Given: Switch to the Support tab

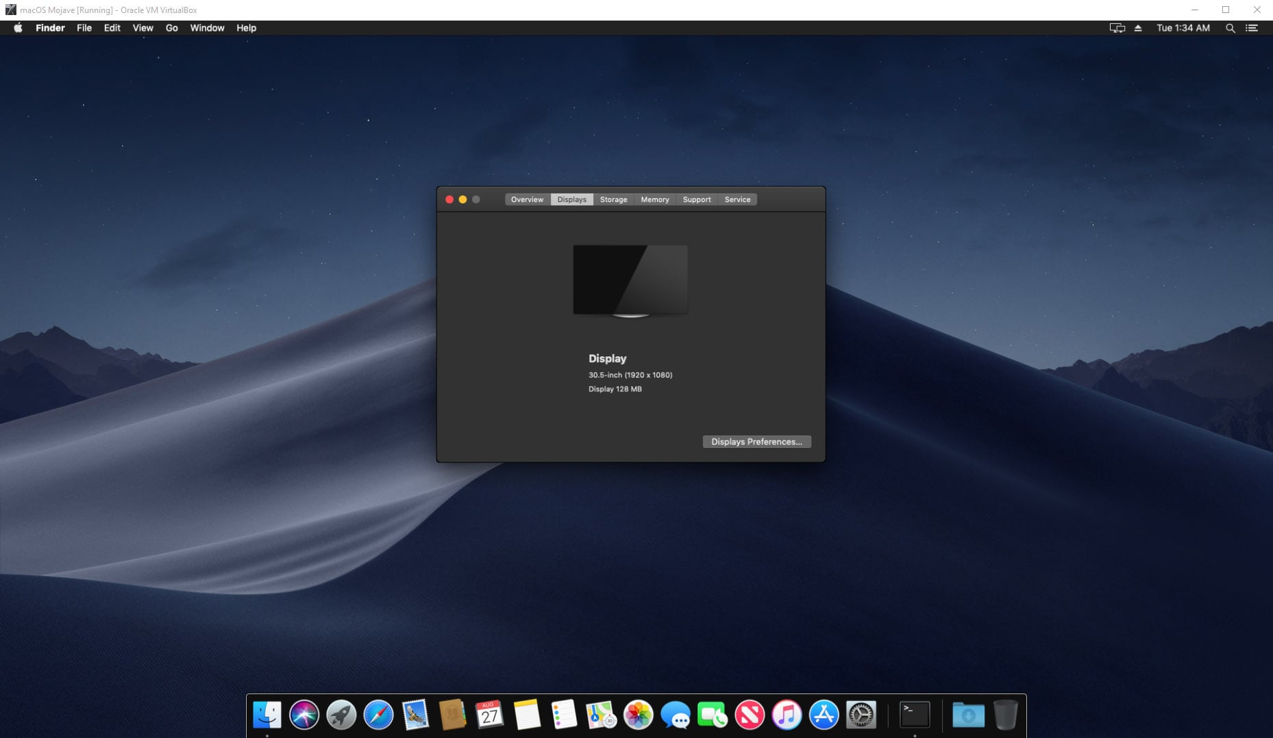Looking at the screenshot, I should tap(697, 199).
